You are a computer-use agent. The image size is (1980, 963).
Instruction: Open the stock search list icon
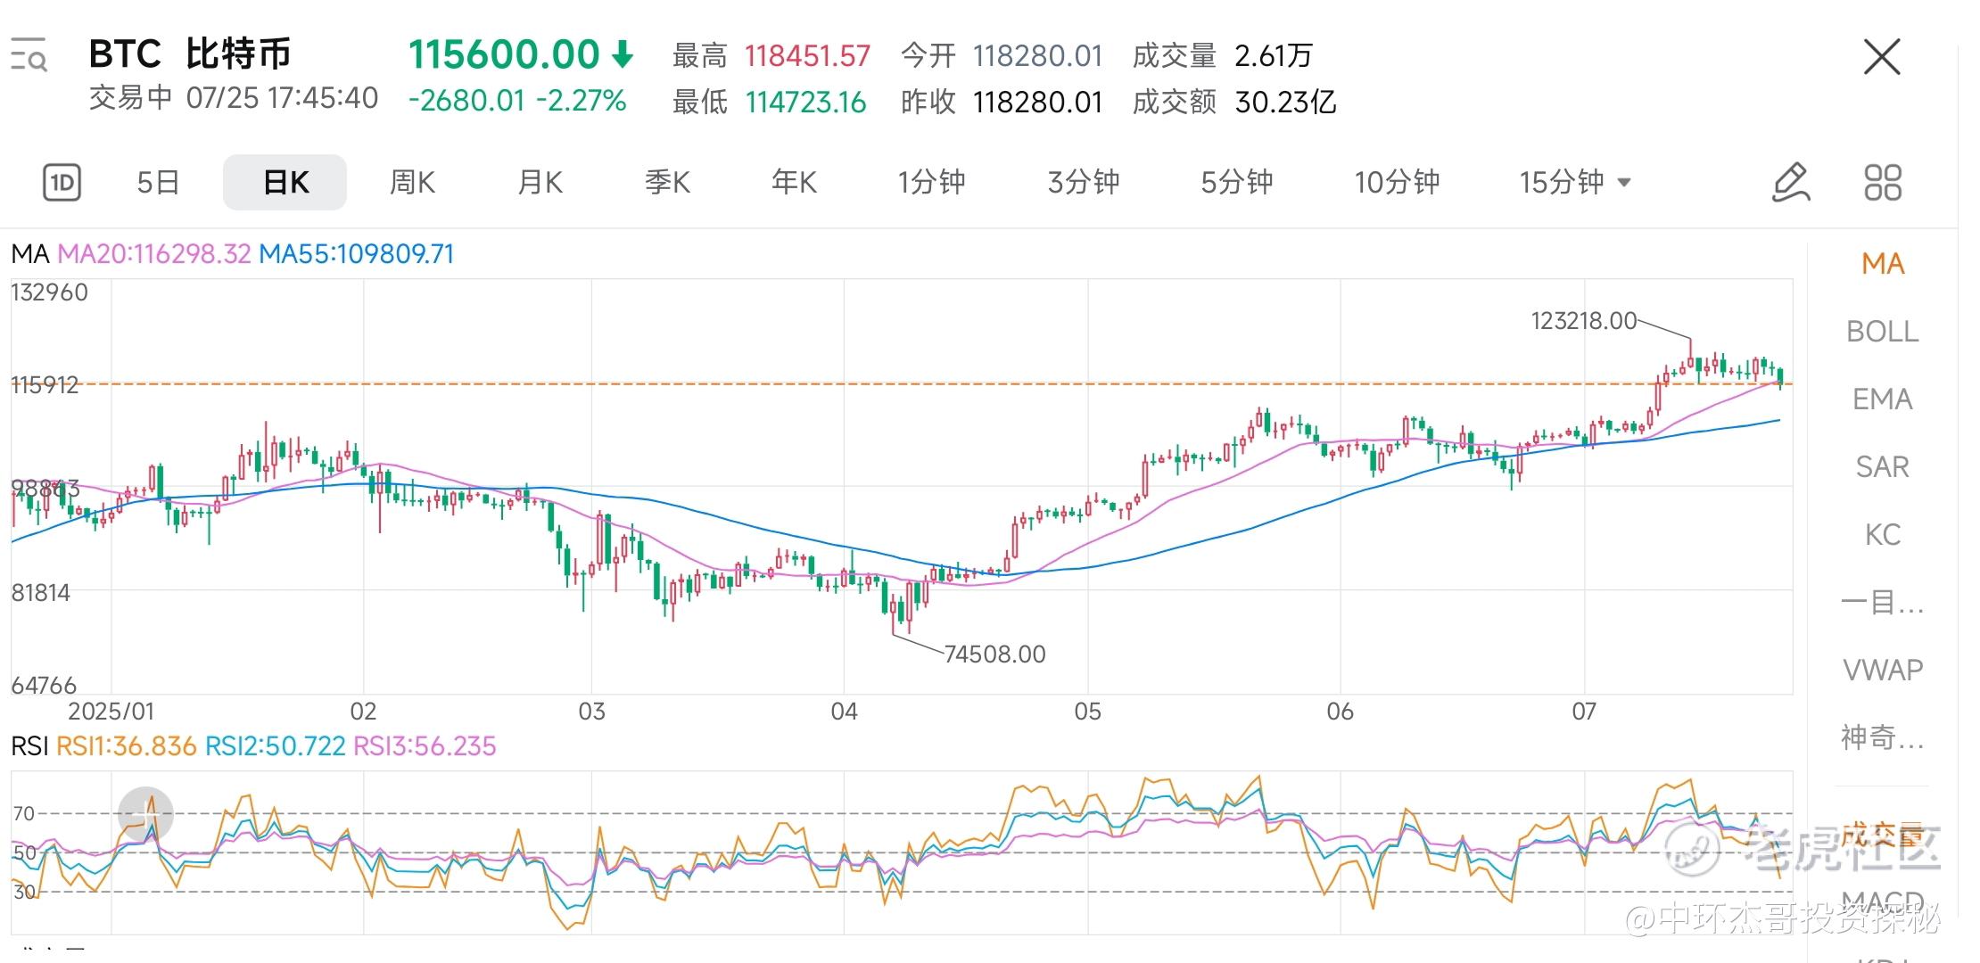(x=29, y=56)
